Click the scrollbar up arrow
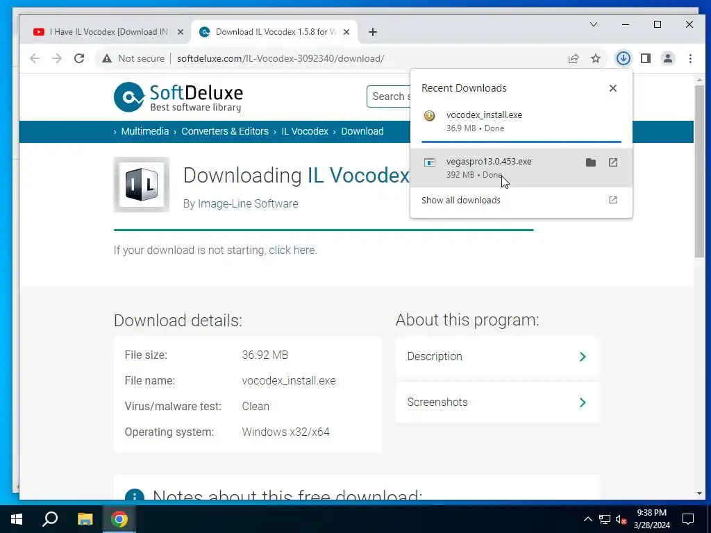711x533 pixels. (x=699, y=81)
